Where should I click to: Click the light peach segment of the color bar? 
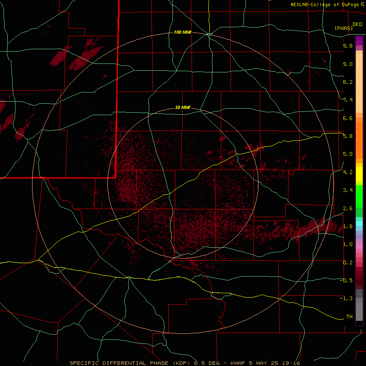(x=359, y=83)
